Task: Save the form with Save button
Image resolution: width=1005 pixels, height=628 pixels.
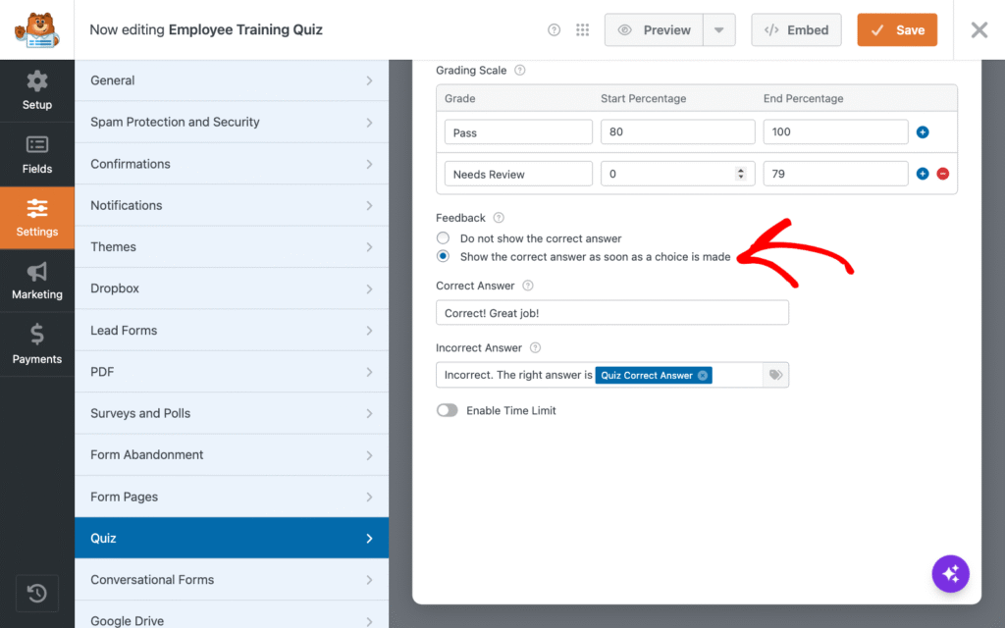Action: coord(897,30)
